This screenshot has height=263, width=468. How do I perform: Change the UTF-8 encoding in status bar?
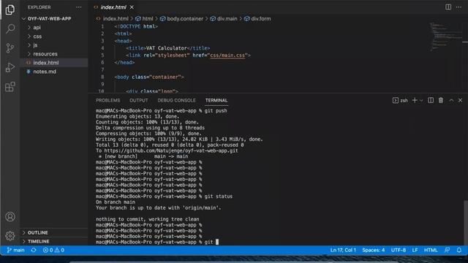click(399, 250)
